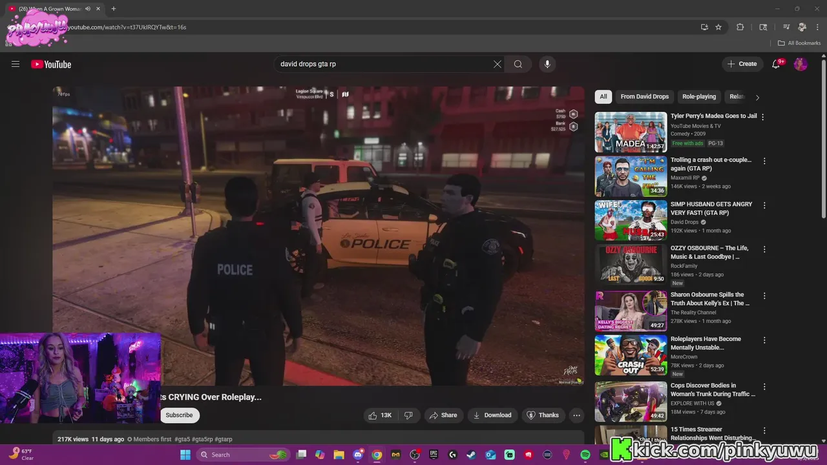Open the weather widget 63°F Clear
Viewport: 827px width, 465px height.
(21, 455)
